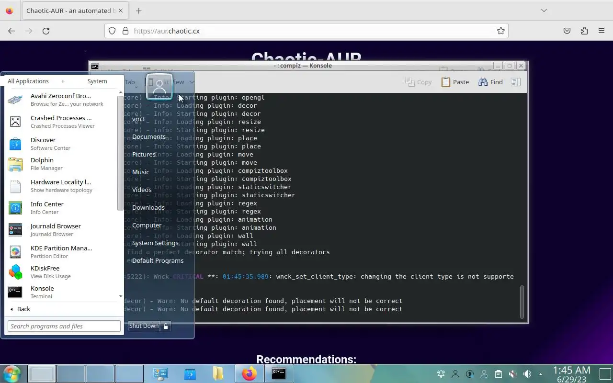Open Firefox list all tabs dropdown

tap(544, 11)
